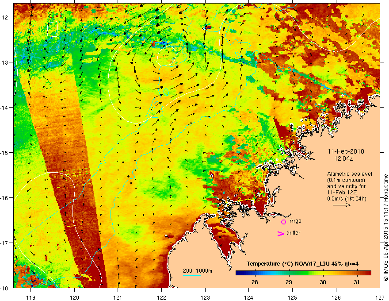
Task: Click the '0.5m/s (1kt 24h)' text
Action: (x=347, y=199)
